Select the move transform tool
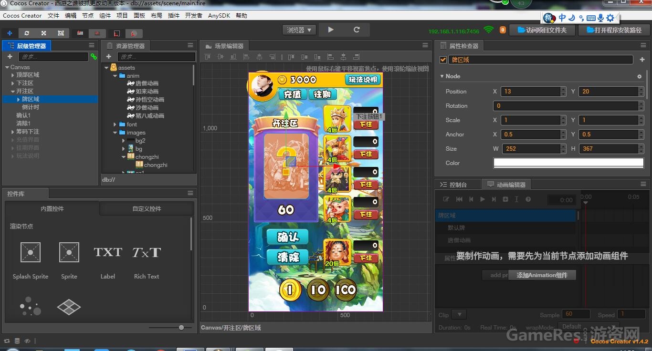 [x=10, y=33]
